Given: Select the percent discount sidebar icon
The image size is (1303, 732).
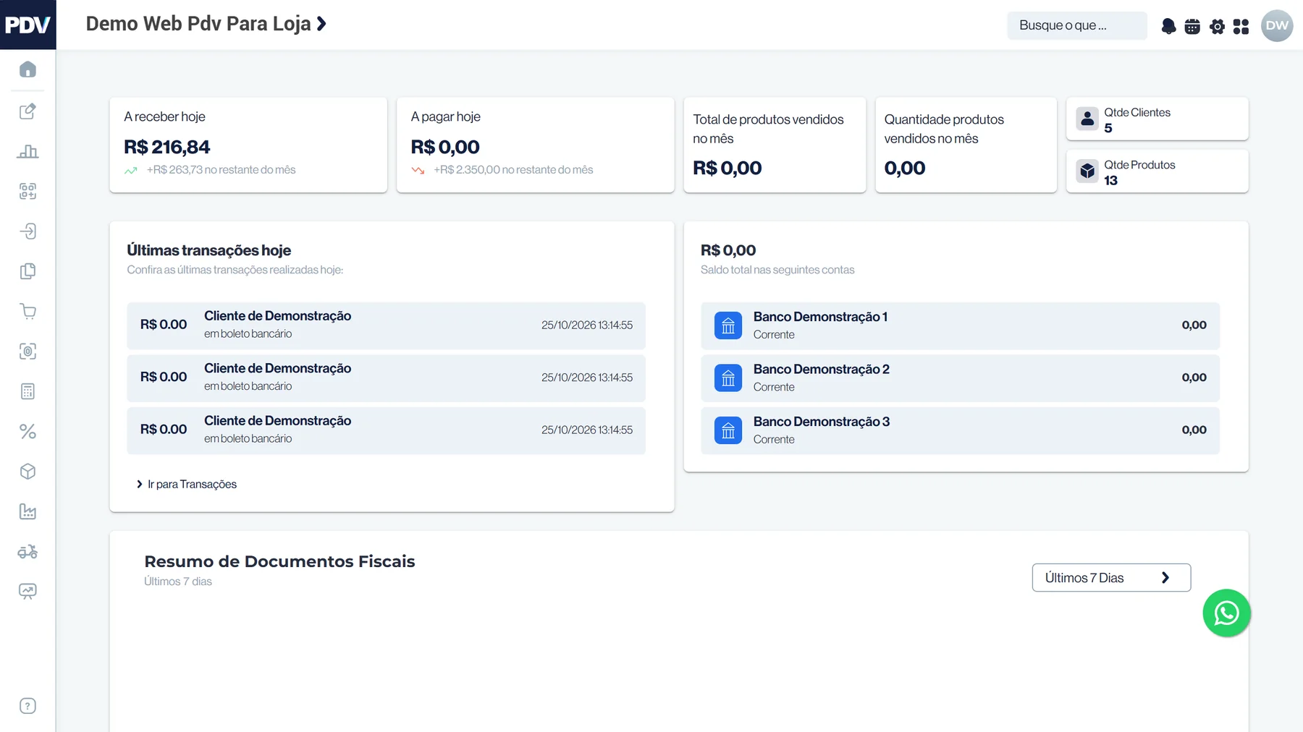Looking at the screenshot, I should tap(28, 432).
